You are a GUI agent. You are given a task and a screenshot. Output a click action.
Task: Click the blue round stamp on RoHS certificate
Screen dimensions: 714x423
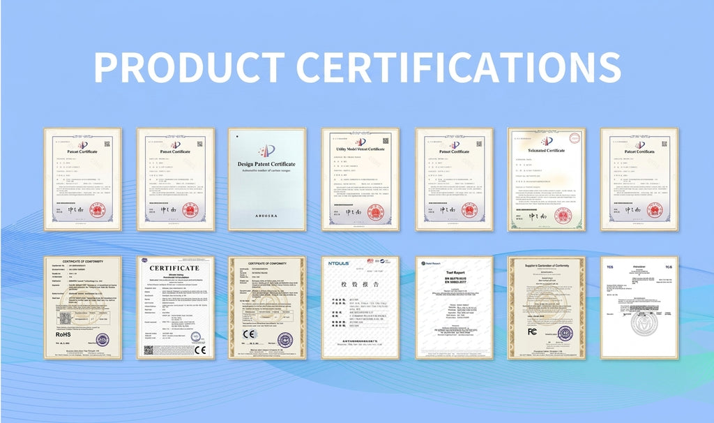pyautogui.click(x=102, y=339)
